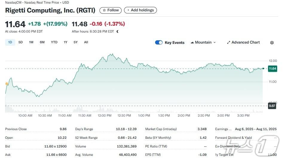This screenshot has height=160, width=283.
Task: Click the Mountain chart type icon
Action: [x=192, y=42]
